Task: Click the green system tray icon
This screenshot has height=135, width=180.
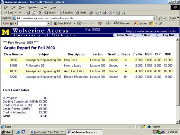Action: 159,132
